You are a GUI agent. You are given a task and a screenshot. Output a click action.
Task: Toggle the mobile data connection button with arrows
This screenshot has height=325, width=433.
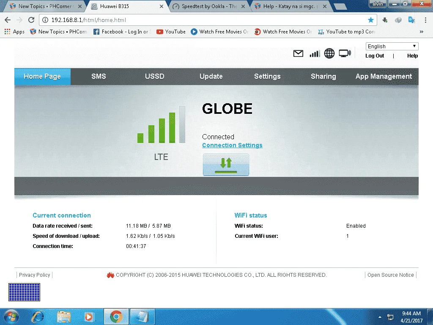[226, 165]
